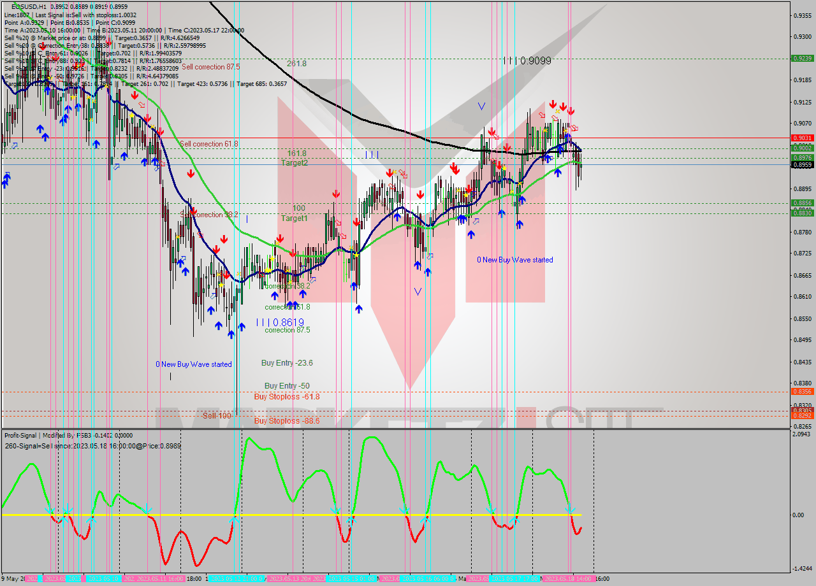Click the 'Sell correction 87.5' label
The image size is (816, 586).
coord(210,67)
